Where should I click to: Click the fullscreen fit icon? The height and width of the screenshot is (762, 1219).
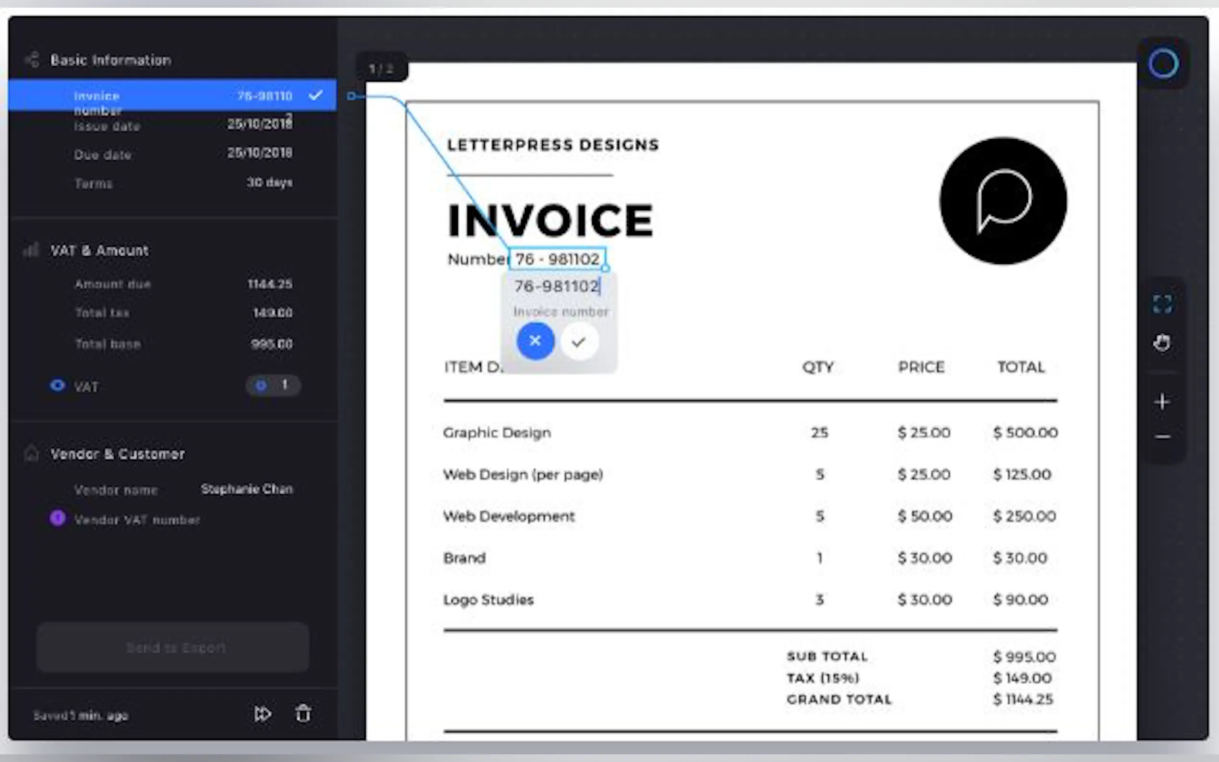click(1162, 304)
